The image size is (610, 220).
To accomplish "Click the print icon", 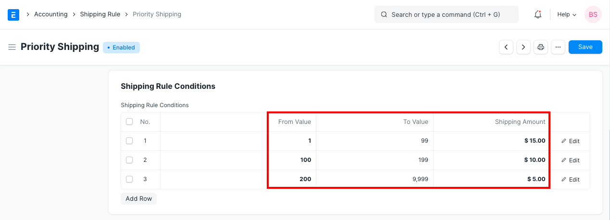I will click(541, 47).
